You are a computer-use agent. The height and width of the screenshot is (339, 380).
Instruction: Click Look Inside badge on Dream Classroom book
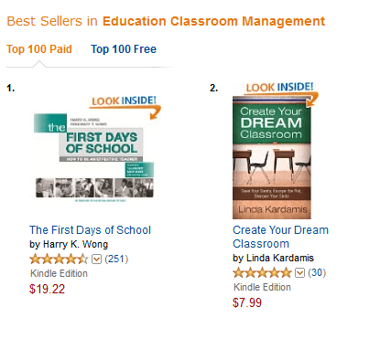(279, 87)
